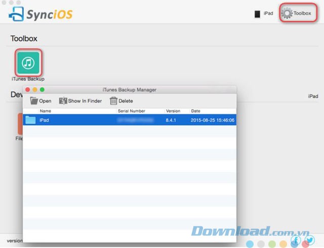Select the iPad backup folder icon

[30, 120]
